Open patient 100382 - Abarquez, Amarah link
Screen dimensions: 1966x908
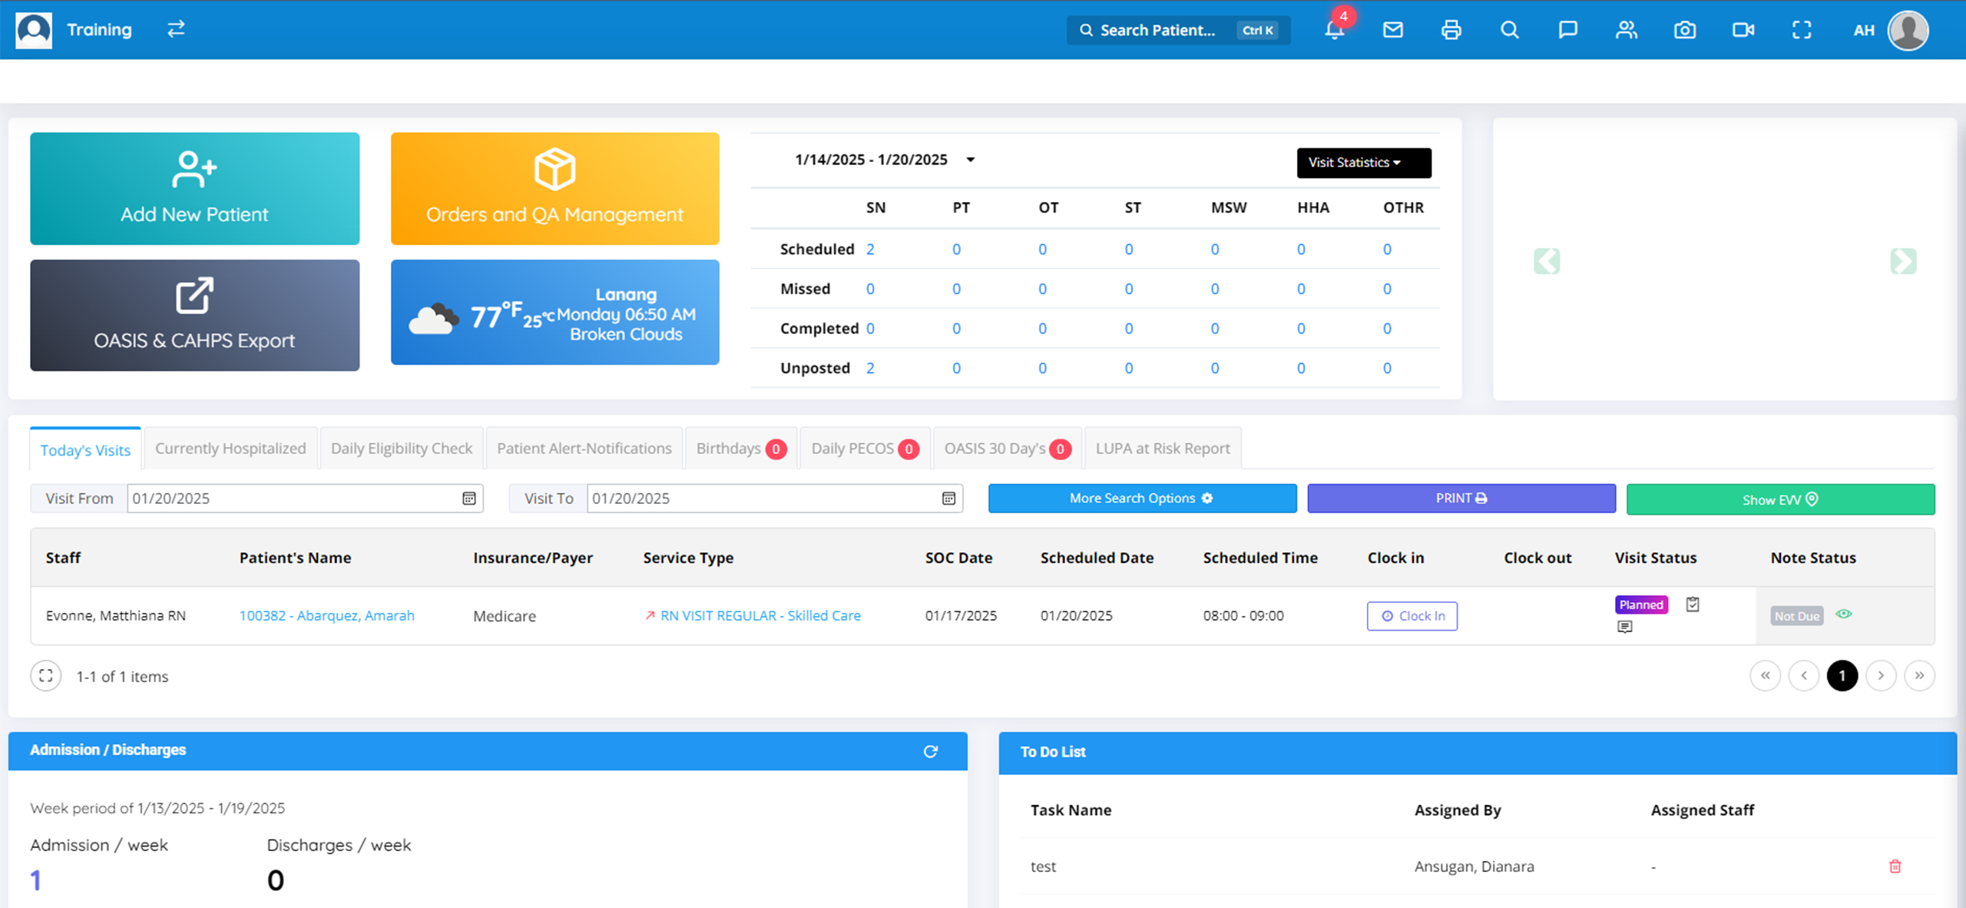(x=326, y=615)
